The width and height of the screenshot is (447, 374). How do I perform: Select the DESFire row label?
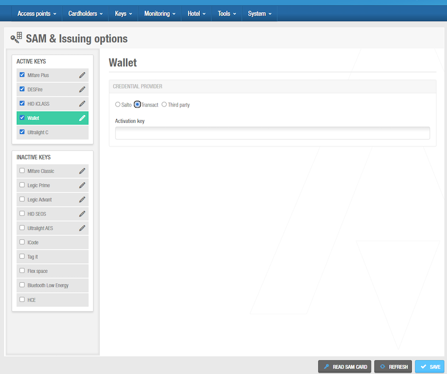coord(35,89)
